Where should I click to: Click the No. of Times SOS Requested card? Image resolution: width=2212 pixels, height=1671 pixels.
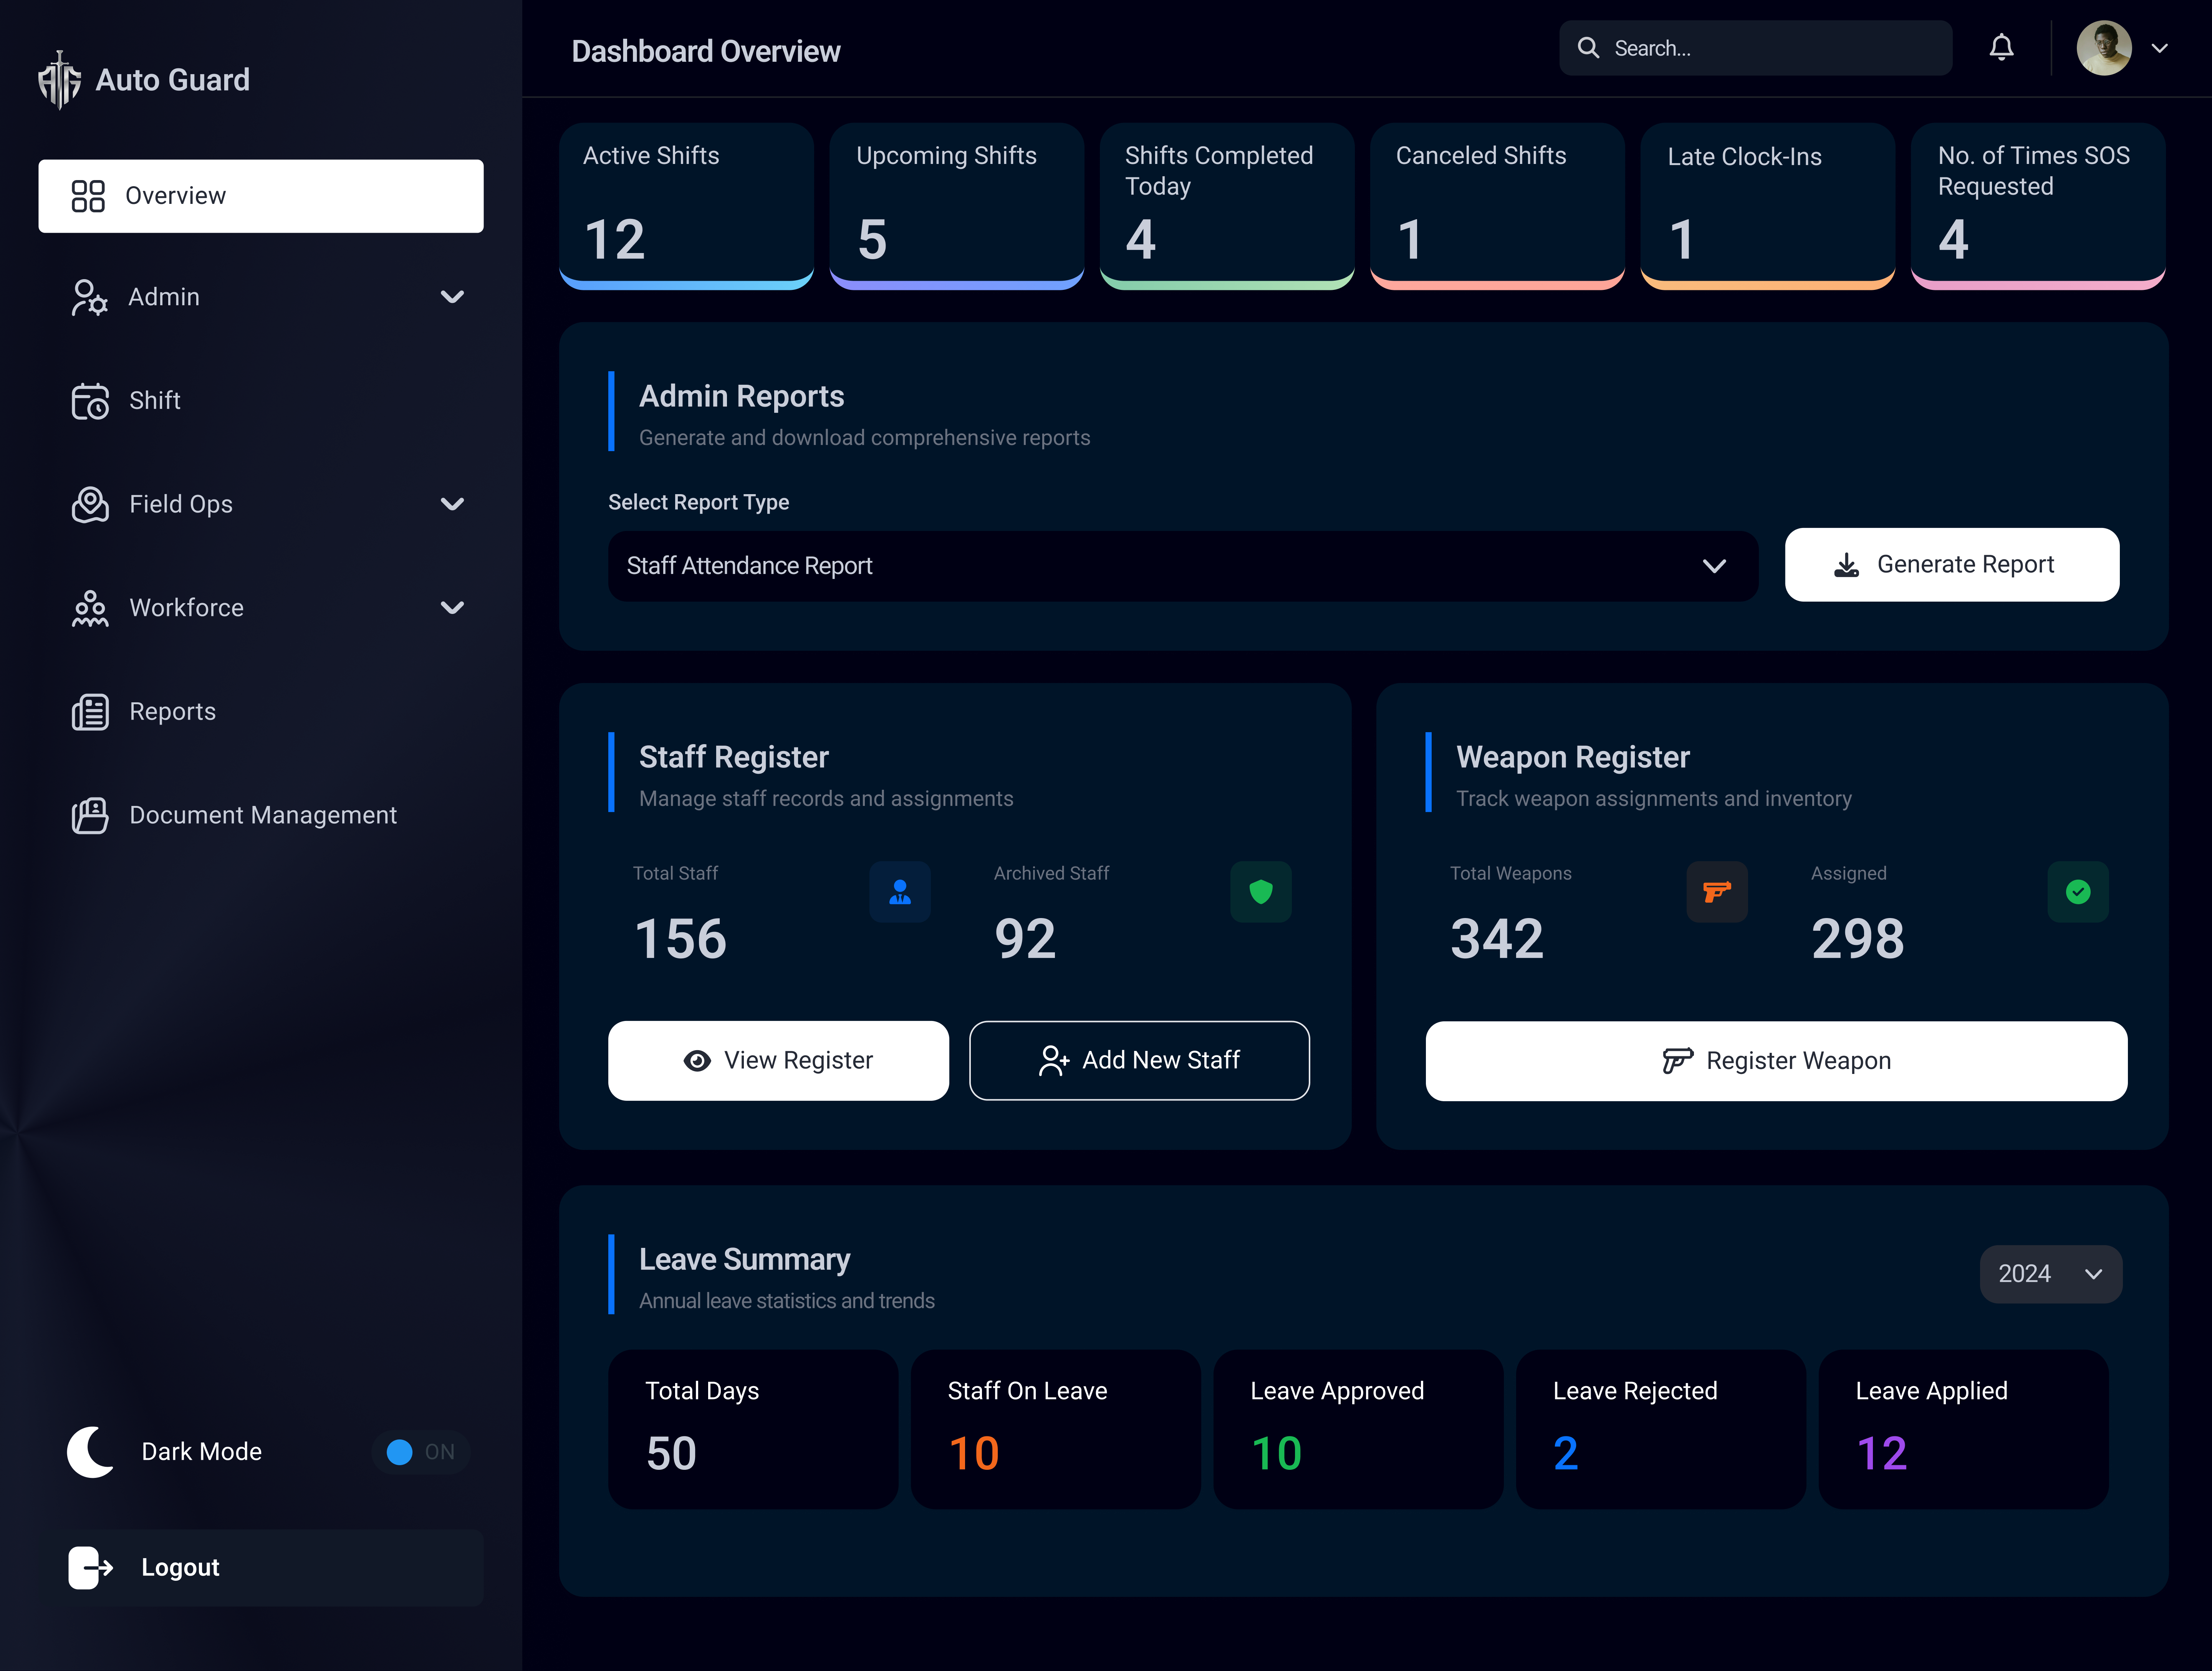[2038, 206]
